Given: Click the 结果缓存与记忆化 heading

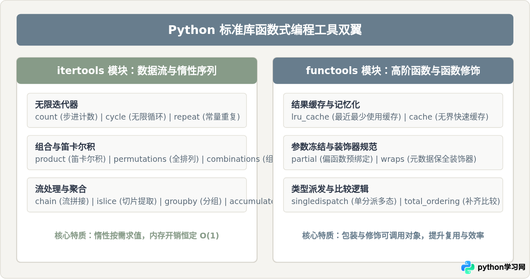Looking at the screenshot, I should [326, 104].
